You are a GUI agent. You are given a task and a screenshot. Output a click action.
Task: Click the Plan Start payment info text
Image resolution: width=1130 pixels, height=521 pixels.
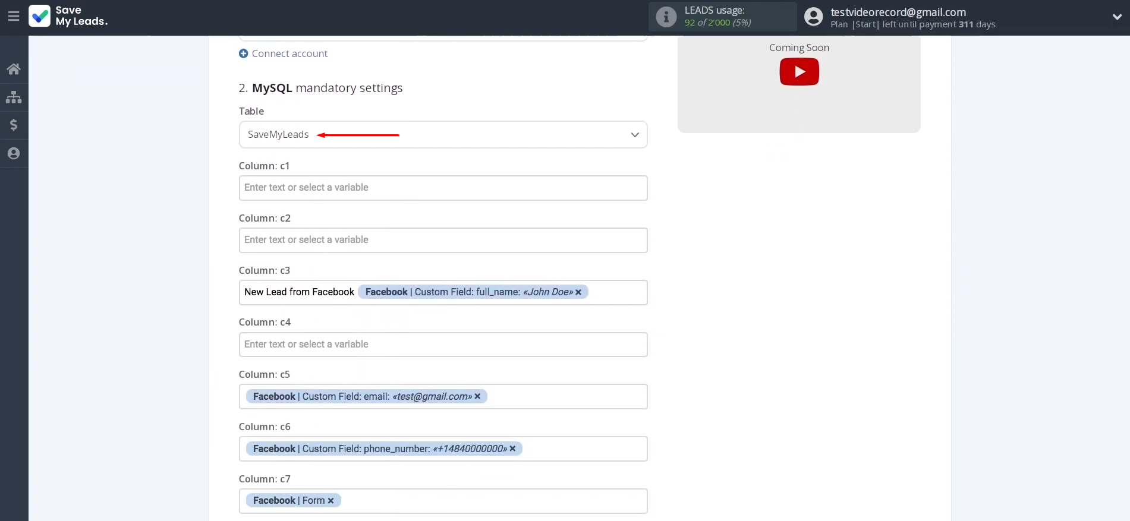(912, 24)
